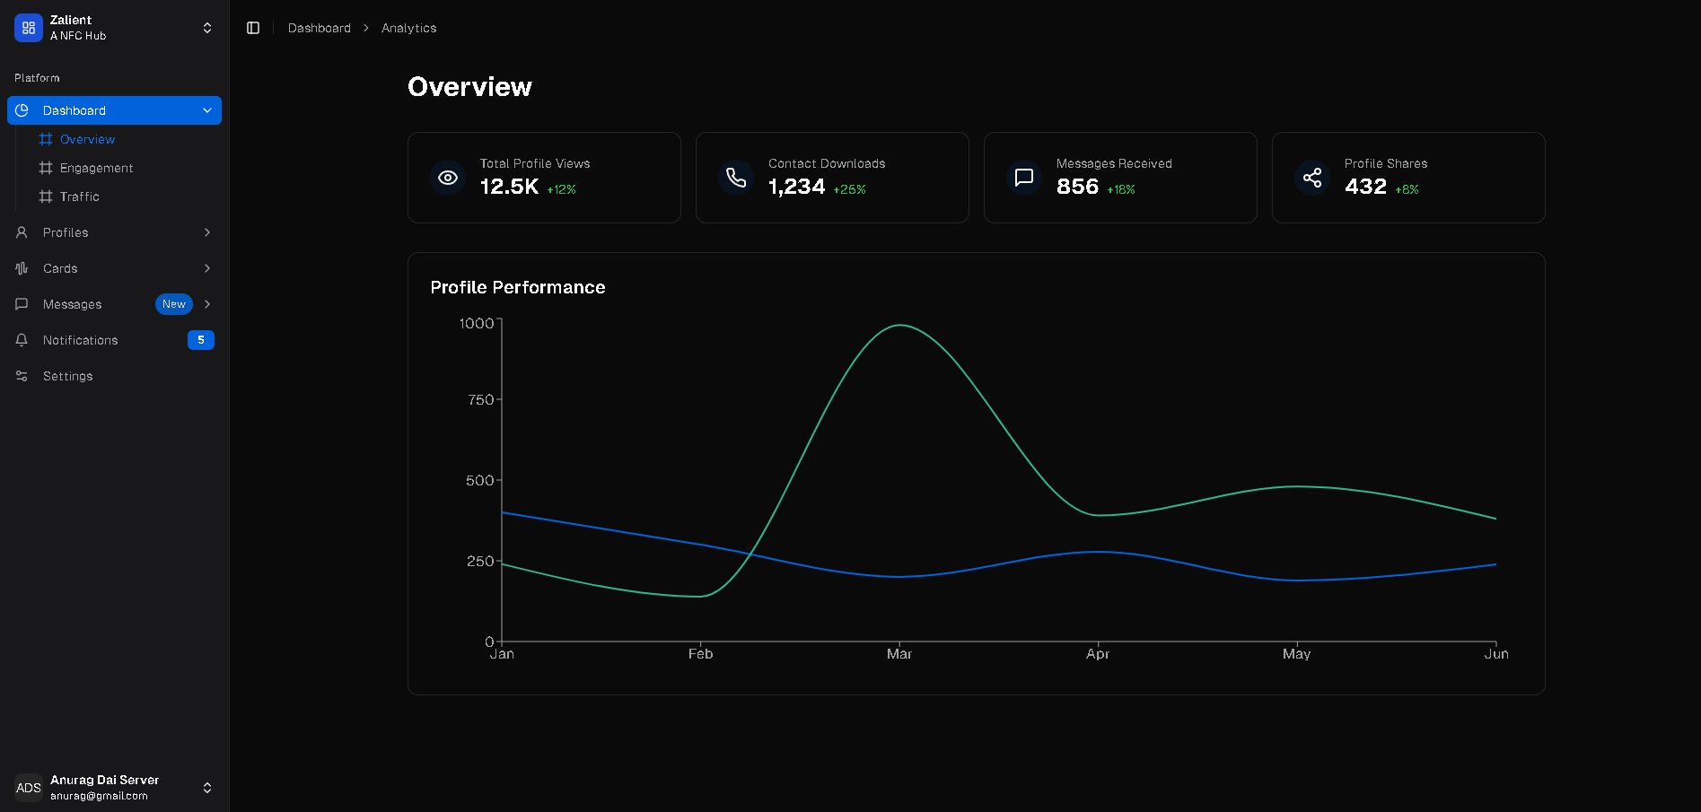Screen dimensions: 1701x812
Task: Open the Traffic sub-item
Action: pos(80,196)
